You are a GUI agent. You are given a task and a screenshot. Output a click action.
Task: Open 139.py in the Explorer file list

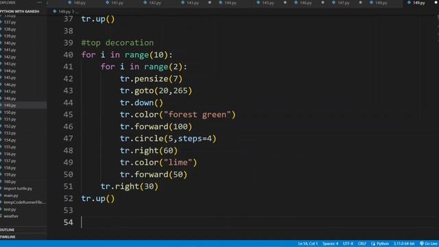(x=10, y=36)
